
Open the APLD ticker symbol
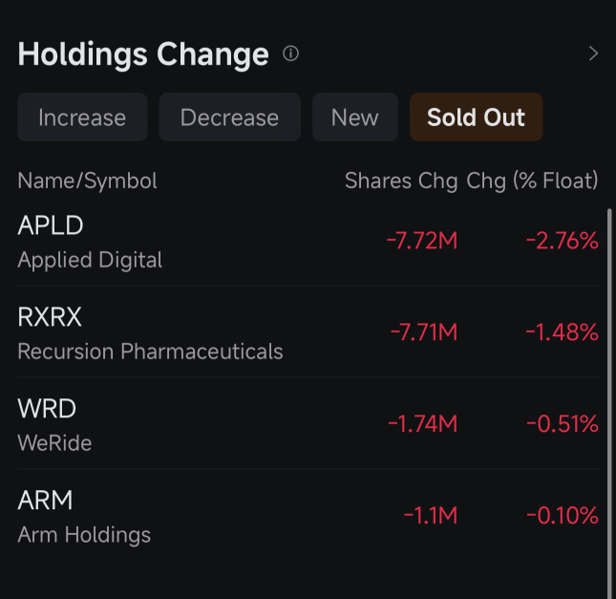pos(51,225)
